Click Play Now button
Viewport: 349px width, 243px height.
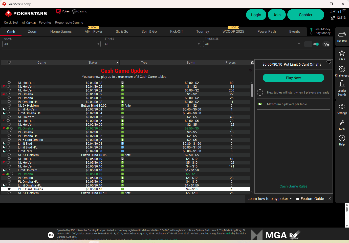pyautogui.click(x=293, y=78)
